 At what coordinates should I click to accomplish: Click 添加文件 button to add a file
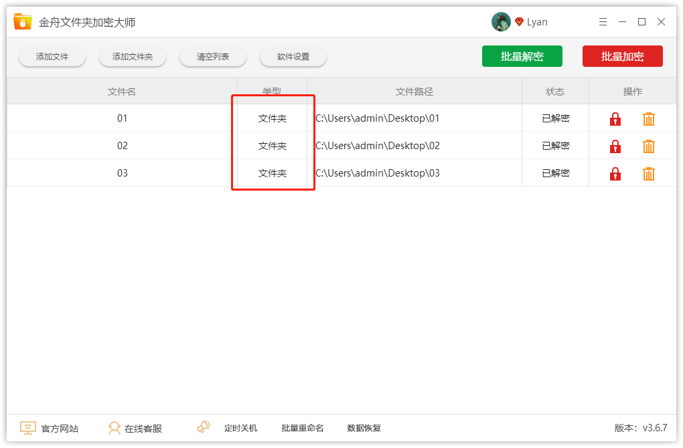(52, 57)
